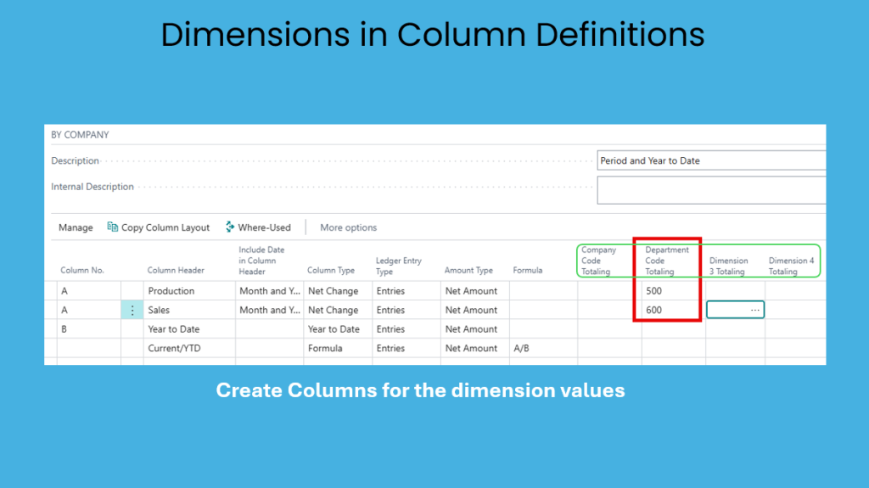Viewport: 869px width, 488px height.
Task: Open the Manage menu
Action: 76,227
